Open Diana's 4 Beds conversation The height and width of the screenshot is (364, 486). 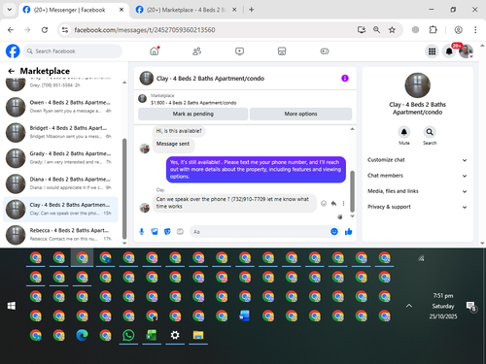[61, 183]
